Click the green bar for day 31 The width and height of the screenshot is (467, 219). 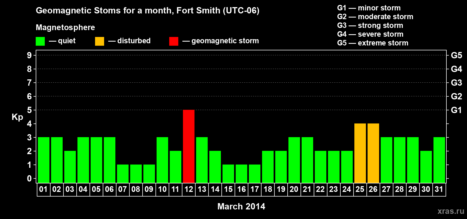click(439, 160)
